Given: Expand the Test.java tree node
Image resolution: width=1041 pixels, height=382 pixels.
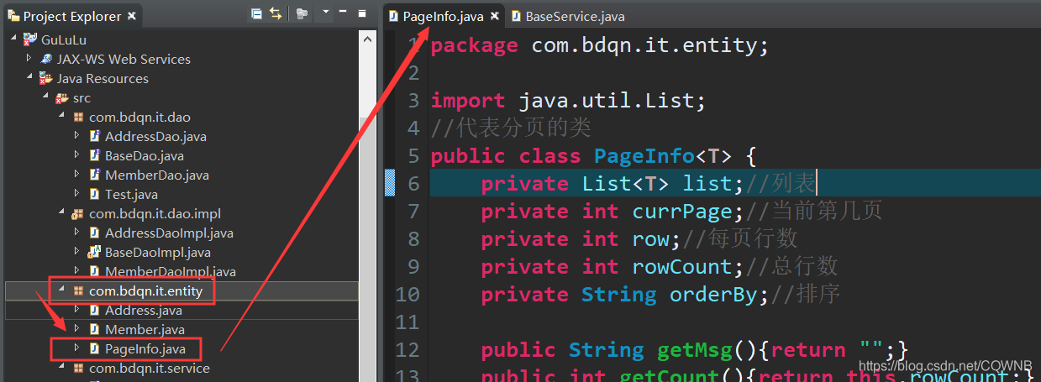Looking at the screenshot, I should [x=76, y=194].
